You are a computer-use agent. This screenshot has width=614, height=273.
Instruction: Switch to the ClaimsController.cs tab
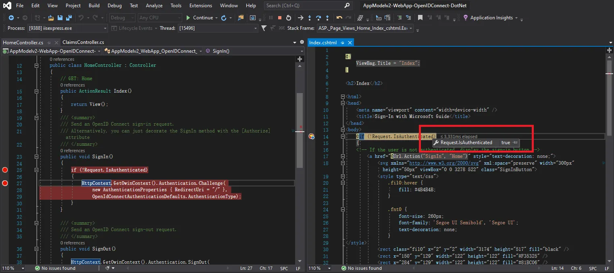[x=83, y=42]
